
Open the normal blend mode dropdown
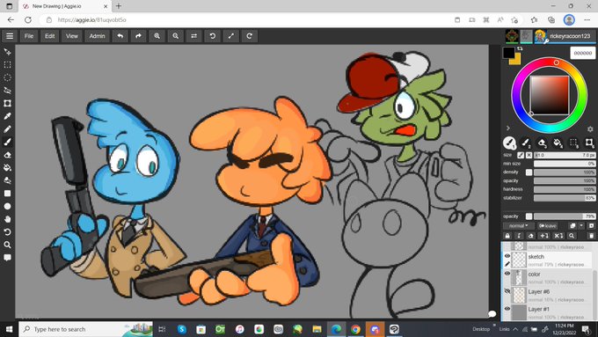518,225
